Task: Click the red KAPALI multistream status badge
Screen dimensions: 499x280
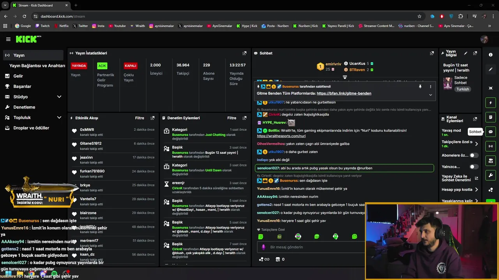Action: (x=130, y=66)
